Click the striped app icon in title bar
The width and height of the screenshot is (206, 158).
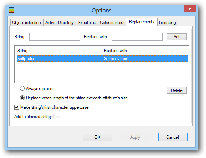[x=11, y=10]
